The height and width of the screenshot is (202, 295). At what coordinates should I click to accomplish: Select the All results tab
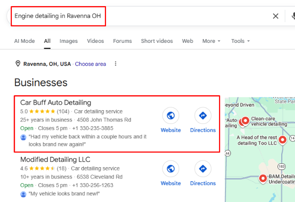[47, 41]
